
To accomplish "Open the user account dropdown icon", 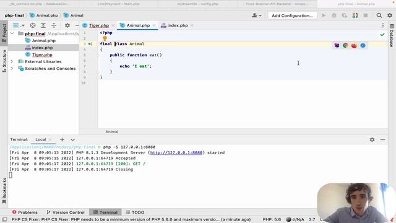I will point(256,15).
